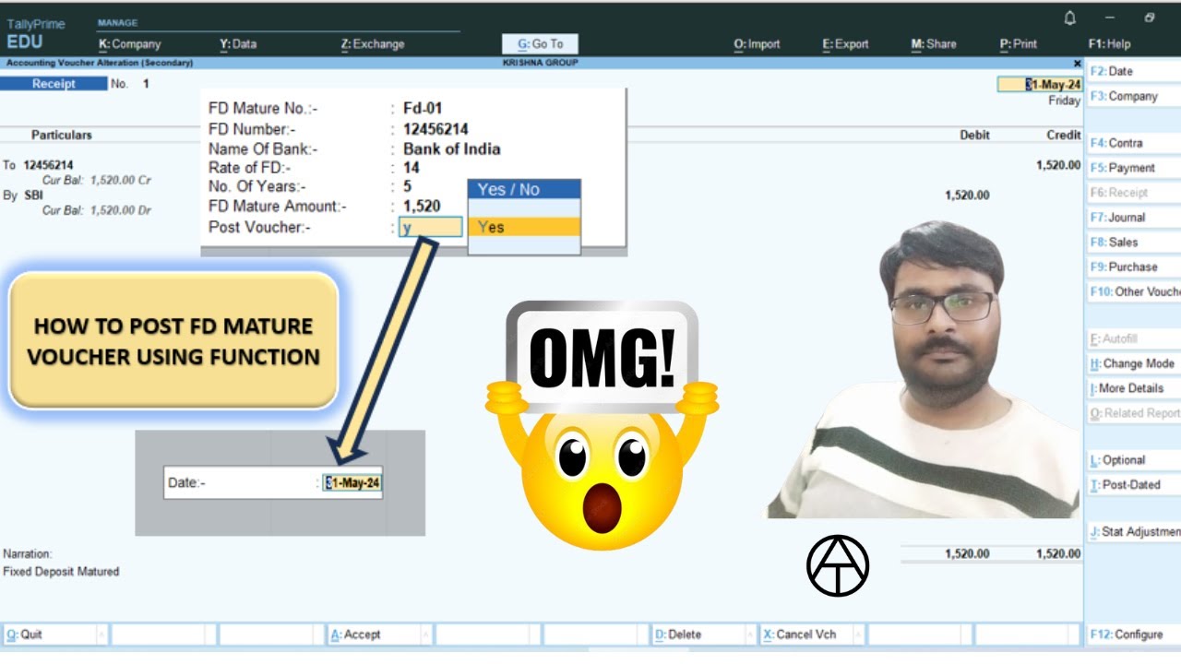Open the M: Share menu

(x=934, y=43)
